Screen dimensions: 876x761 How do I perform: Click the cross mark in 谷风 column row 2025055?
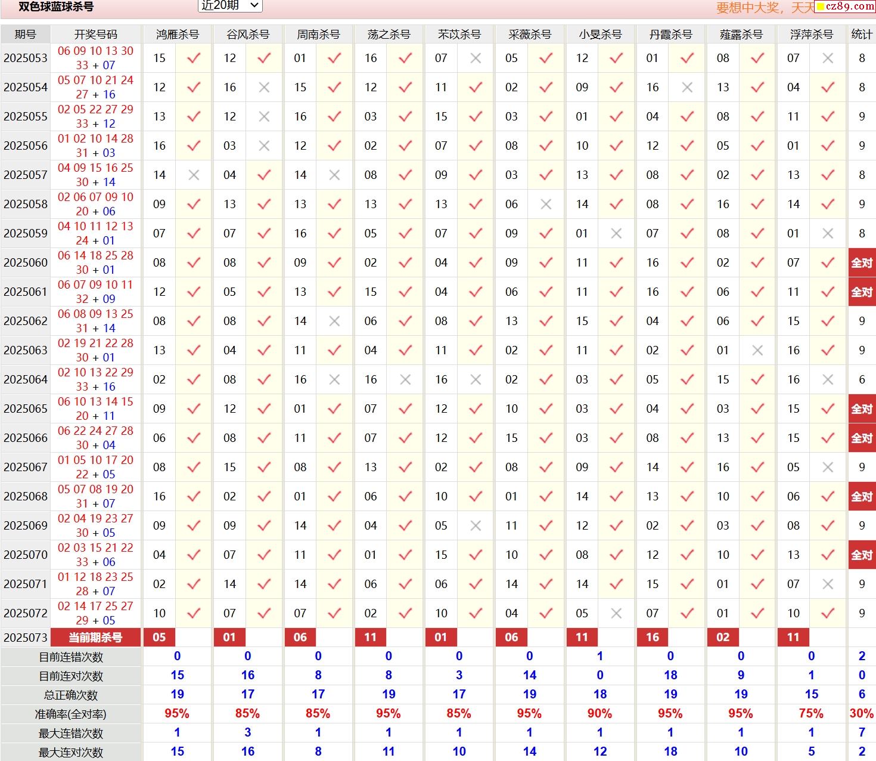265,116
